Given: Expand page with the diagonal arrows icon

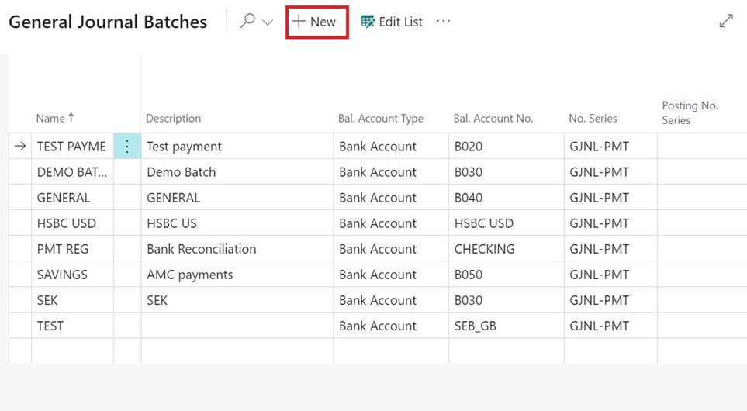Looking at the screenshot, I should [726, 22].
